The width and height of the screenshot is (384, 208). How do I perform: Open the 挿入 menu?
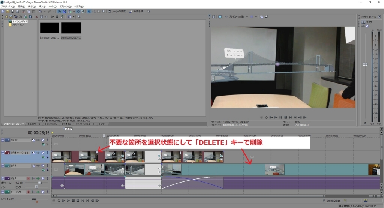pyautogui.click(x=42, y=7)
